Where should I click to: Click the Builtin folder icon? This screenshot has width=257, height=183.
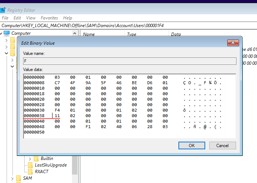36,158
